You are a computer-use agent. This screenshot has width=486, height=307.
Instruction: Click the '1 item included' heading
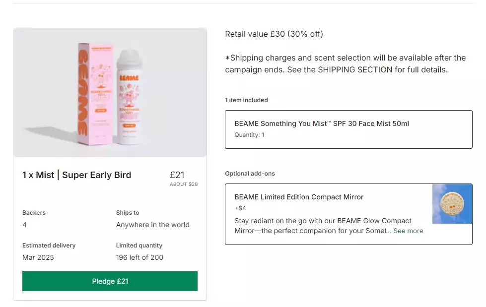[x=246, y=100]
